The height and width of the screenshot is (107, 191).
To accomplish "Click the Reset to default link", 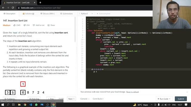I will coord(133,92).
